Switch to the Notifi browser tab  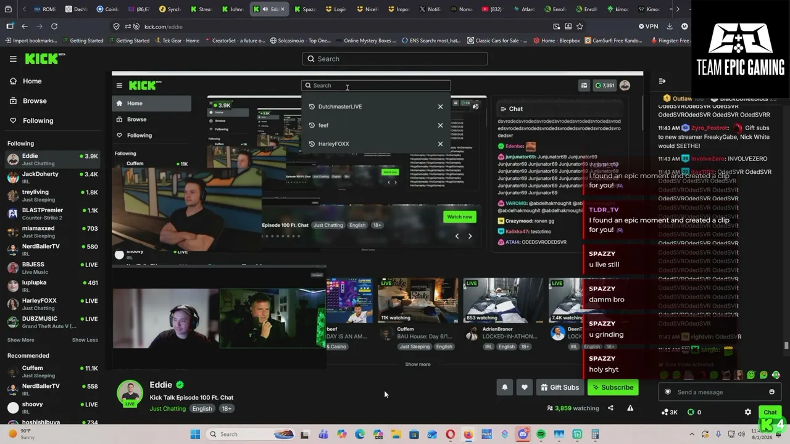pyautogui.click(x=430, y=9)
